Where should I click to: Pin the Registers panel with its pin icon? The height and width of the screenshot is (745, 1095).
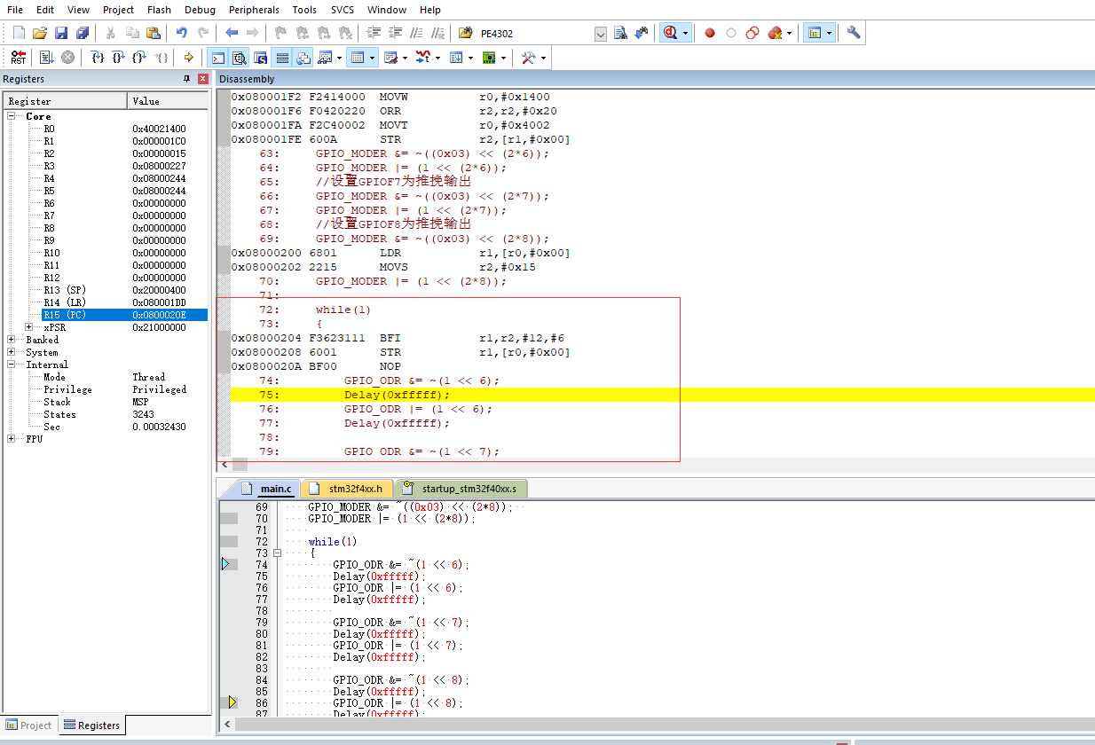(186, 79)
